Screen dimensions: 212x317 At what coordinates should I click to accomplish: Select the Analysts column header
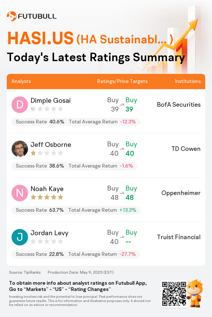click(21, 81)
